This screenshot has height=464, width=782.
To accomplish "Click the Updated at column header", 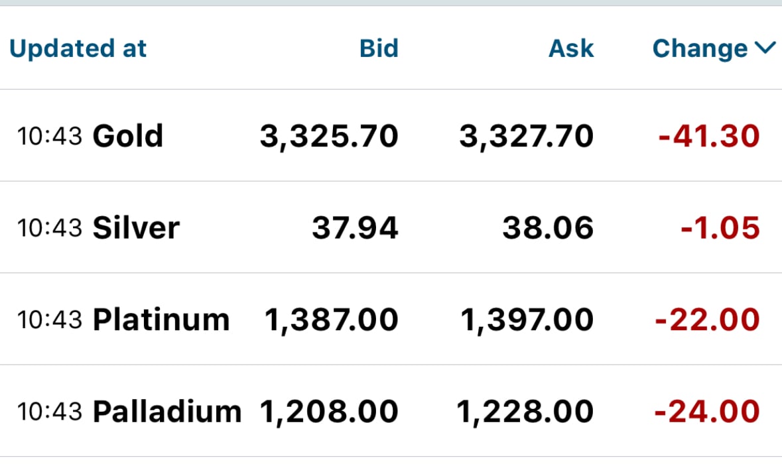I will (x=78, y=48).
